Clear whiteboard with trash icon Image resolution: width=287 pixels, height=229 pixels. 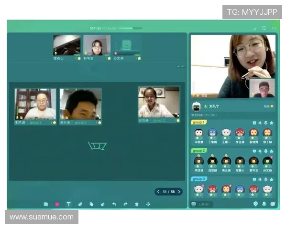click(x=137, y=204)
